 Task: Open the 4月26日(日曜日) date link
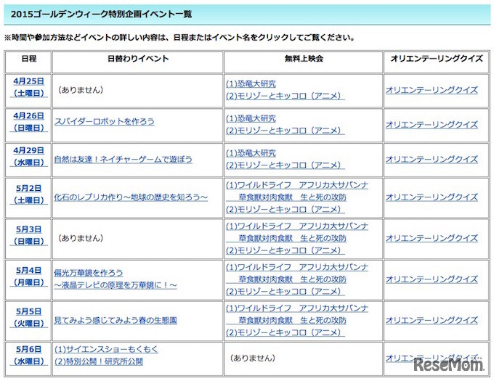pyautogui.click(x=28, y=122)
